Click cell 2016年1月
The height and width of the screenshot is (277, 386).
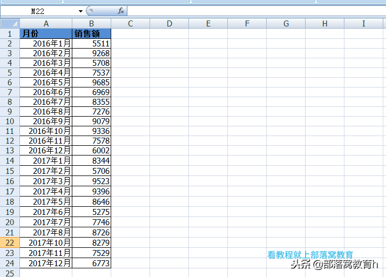pos(46,44)
